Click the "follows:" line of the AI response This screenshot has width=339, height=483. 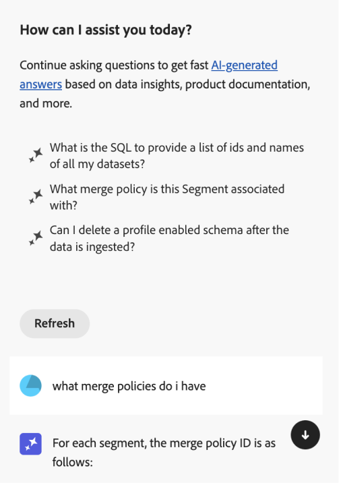pyautogui.click(x=73, y=462)
